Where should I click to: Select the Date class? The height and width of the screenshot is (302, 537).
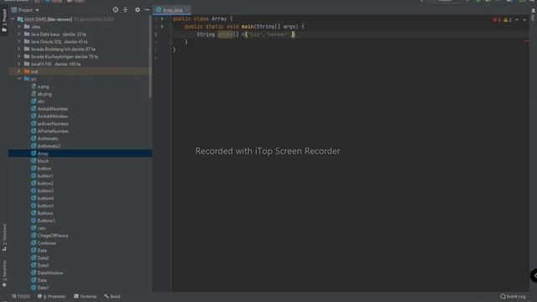[x=39, y=280]
